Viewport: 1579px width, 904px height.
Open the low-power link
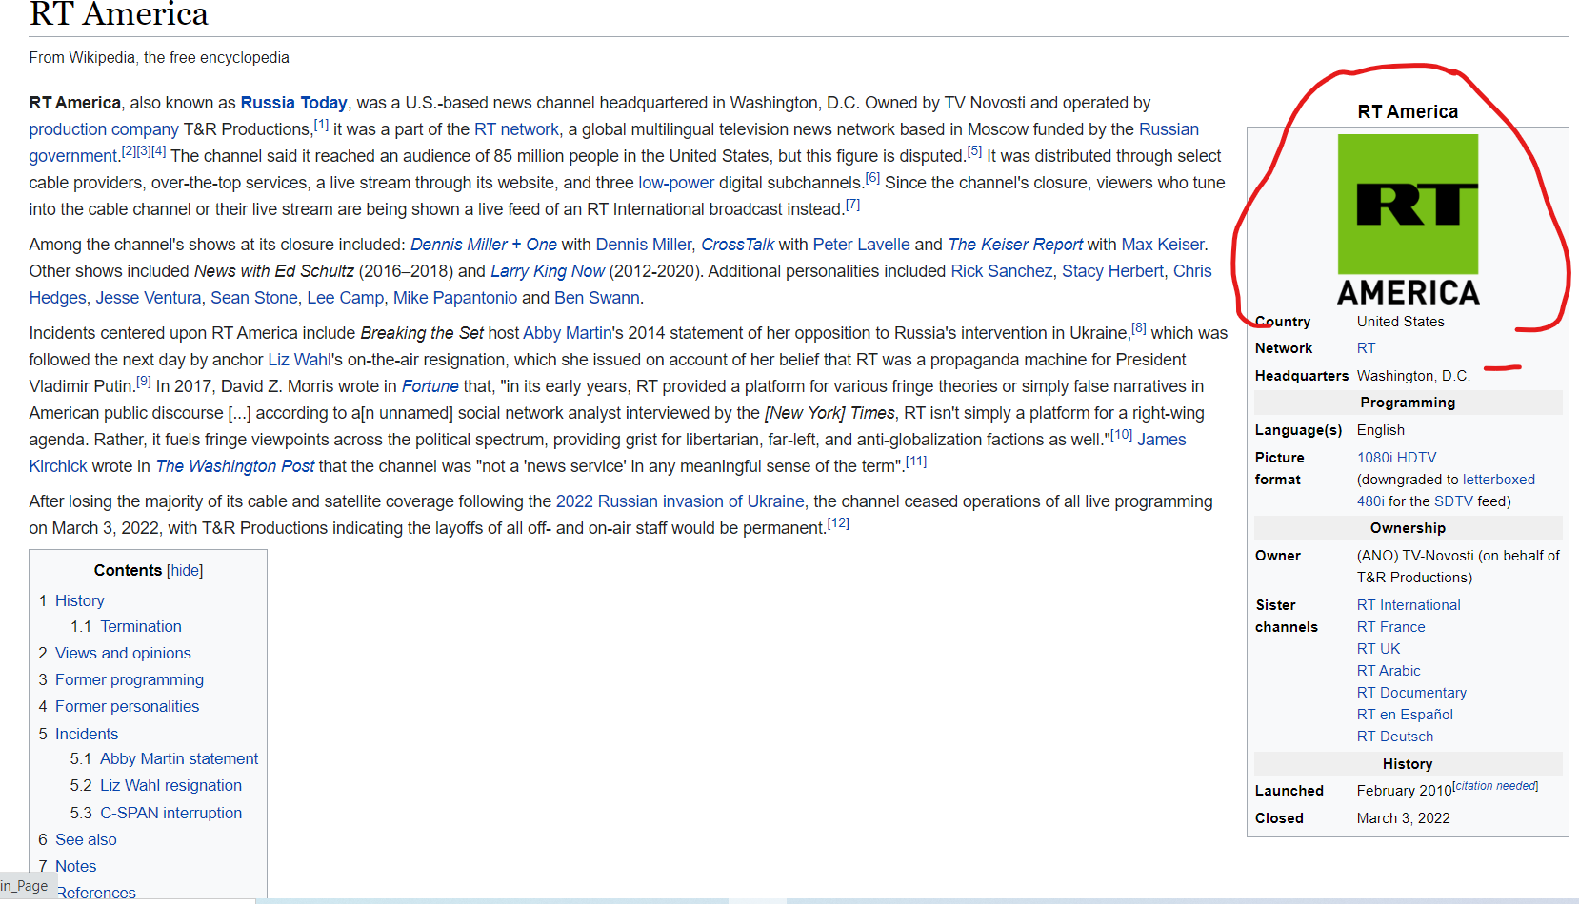[676, 183]
